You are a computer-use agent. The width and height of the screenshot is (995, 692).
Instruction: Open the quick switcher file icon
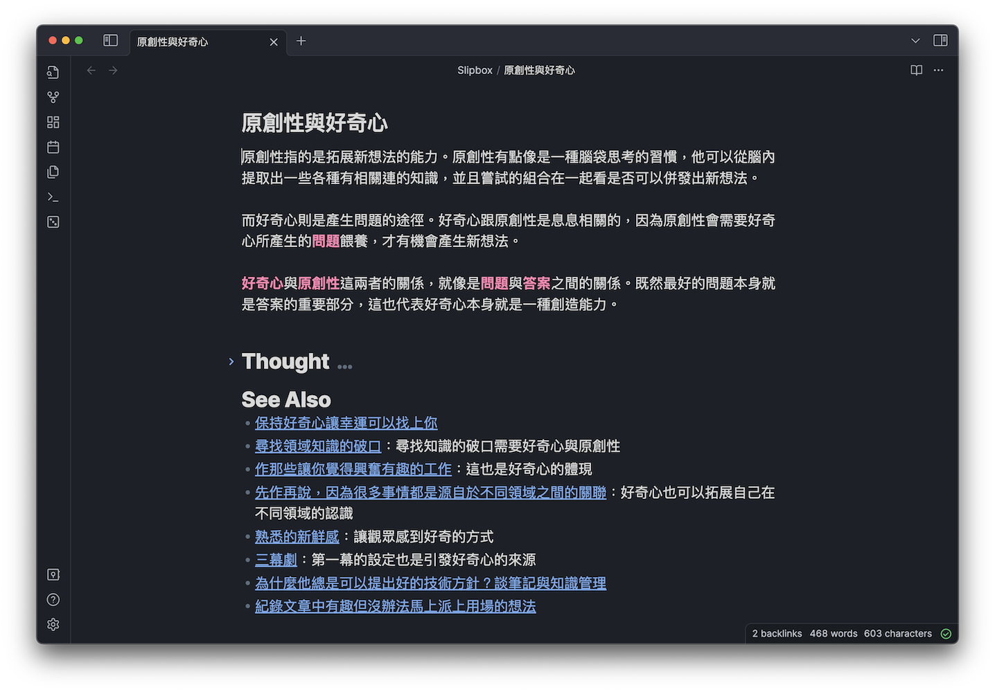pyautogui.click(x=53, y=72)
